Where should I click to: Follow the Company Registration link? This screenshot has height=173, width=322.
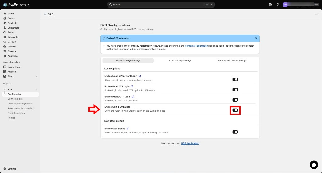pos(196,46)
